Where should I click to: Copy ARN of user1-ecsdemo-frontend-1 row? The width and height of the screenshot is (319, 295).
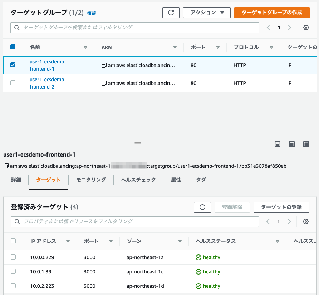pyautogui.click(x=104, y=65)
